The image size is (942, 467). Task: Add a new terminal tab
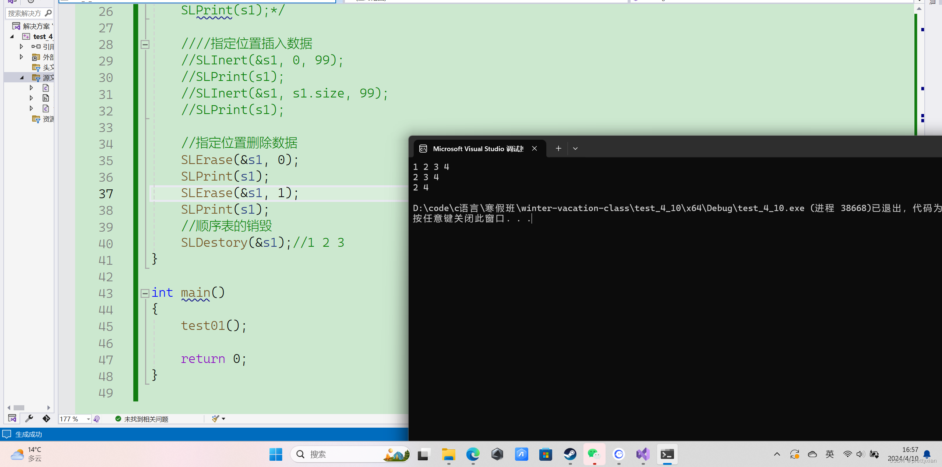[558, 149]
